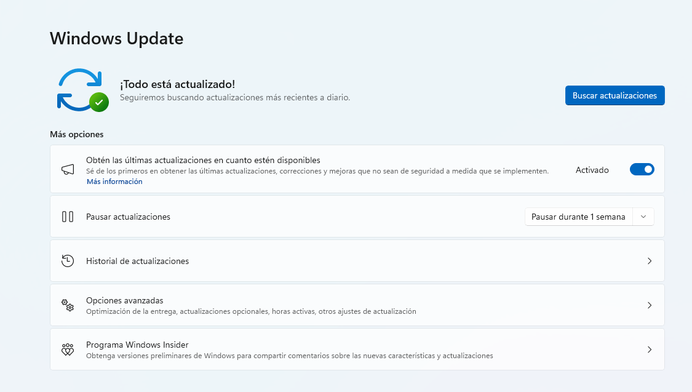Click the Windows Update sync status icon

[82, 90]
